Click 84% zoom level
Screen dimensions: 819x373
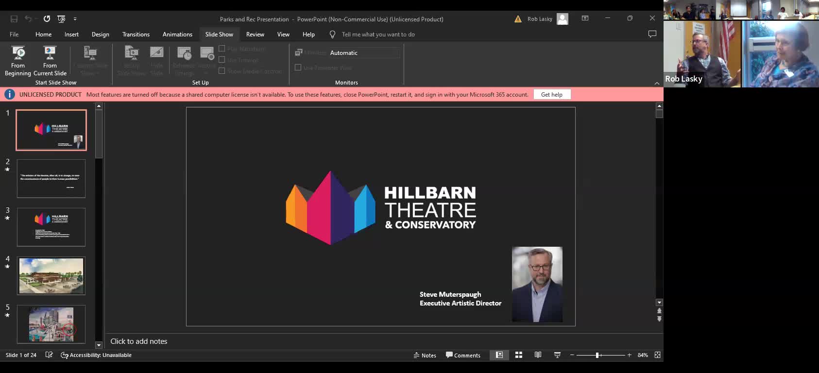(643, 355)
